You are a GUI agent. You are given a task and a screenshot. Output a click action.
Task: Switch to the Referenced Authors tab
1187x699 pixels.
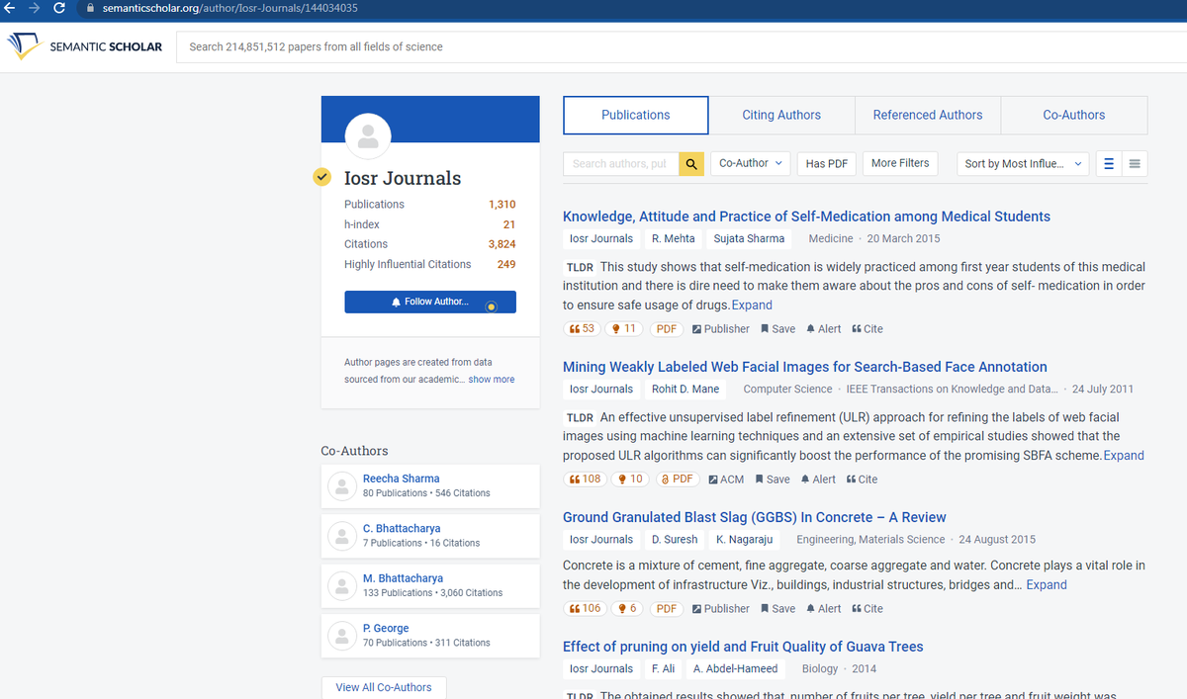coord(928,115)
